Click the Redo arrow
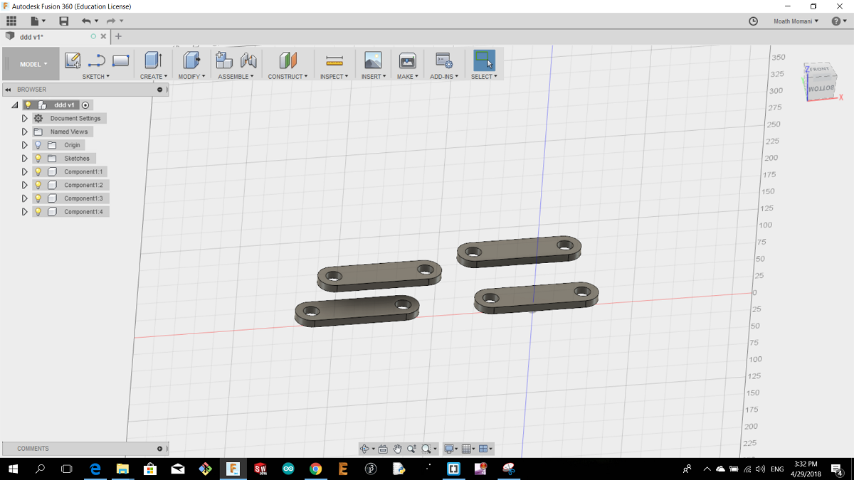Viewport: 854px width, 480px height. [x=112, y=21]
